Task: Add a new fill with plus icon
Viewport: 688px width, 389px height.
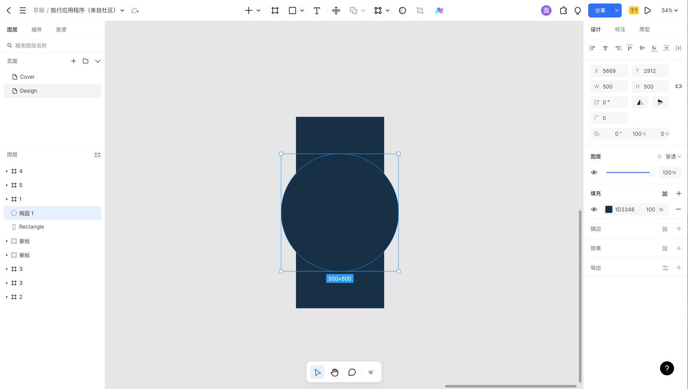Action: click(x=679, y=194)
